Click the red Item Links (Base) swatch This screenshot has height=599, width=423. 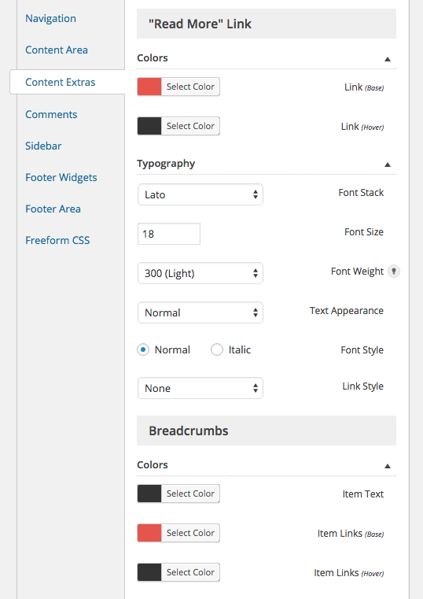[149, 533]
